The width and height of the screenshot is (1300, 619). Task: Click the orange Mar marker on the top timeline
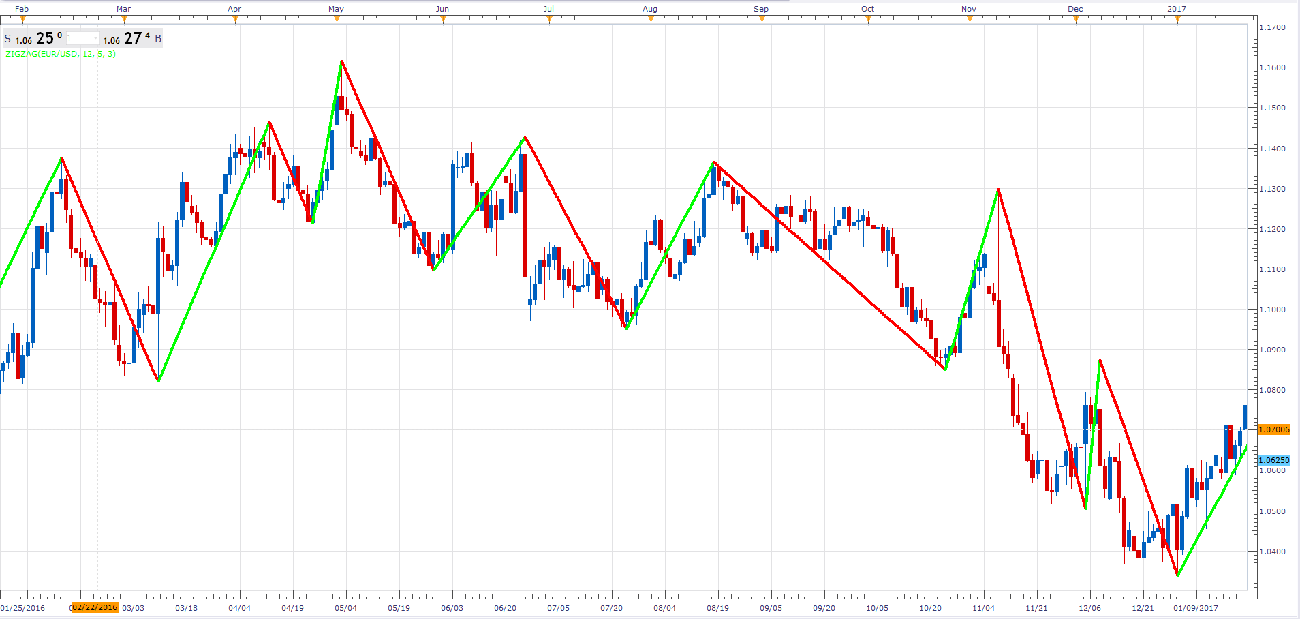(x=123, y=19)
